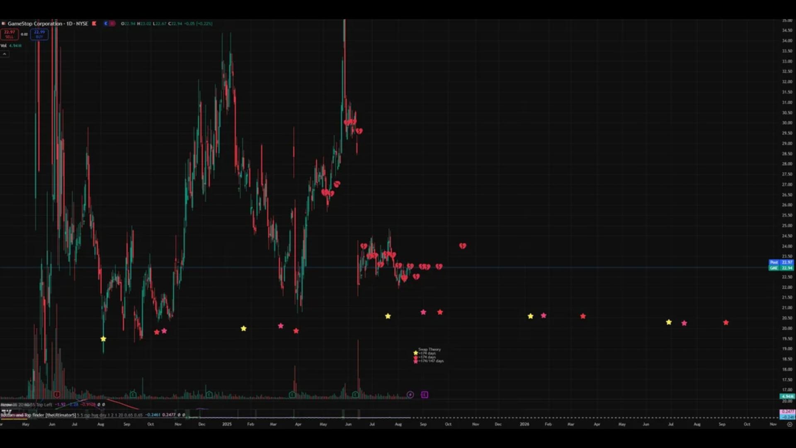Viewport: 796px width, 448px height.
Task: Click the blue Post 22.97 price label
Action: coord(781,262)
